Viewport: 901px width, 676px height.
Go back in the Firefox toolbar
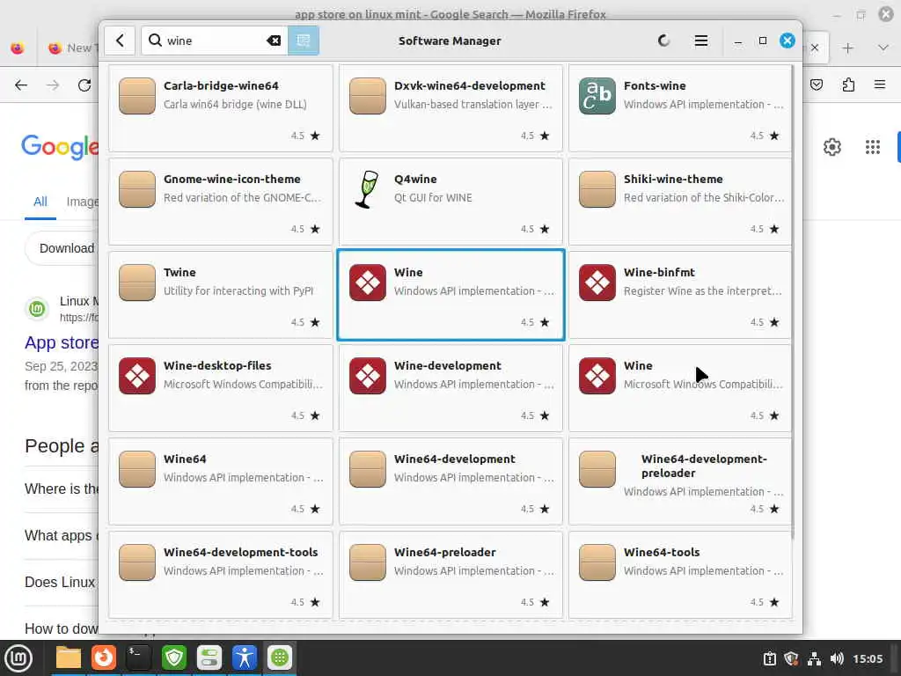21,85
